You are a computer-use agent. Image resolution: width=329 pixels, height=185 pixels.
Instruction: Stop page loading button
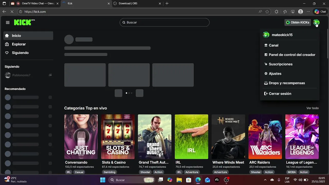click(x=12, y=12)
